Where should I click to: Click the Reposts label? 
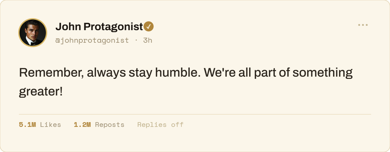(x=110, y=125)
